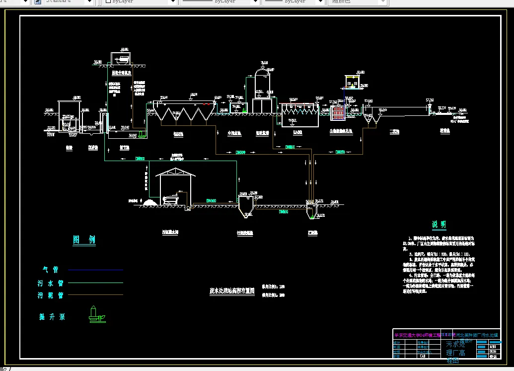Select the 气管 legend label

[51, 270]
